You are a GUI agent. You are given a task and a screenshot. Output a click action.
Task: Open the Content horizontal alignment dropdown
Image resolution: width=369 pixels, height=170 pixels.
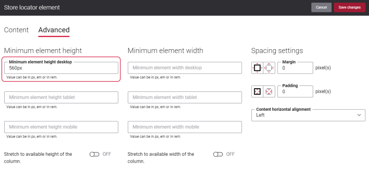point(308,115)
